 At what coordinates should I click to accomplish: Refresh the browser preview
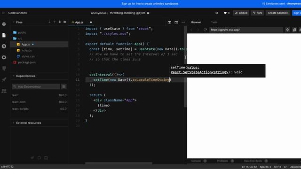click(x=205, y=30)
